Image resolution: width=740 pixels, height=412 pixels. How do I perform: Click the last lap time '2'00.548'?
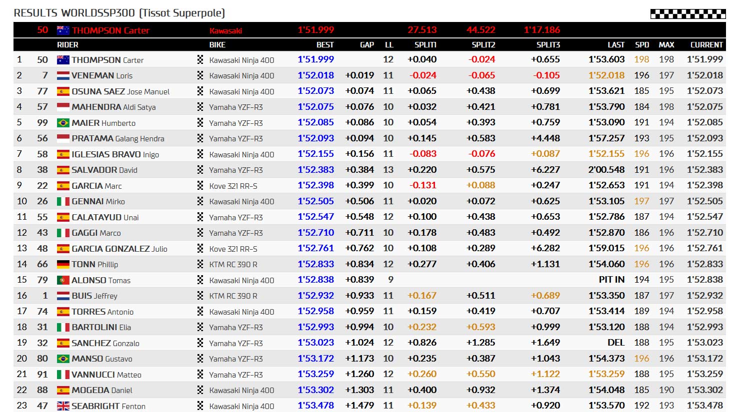coord(606,170)
